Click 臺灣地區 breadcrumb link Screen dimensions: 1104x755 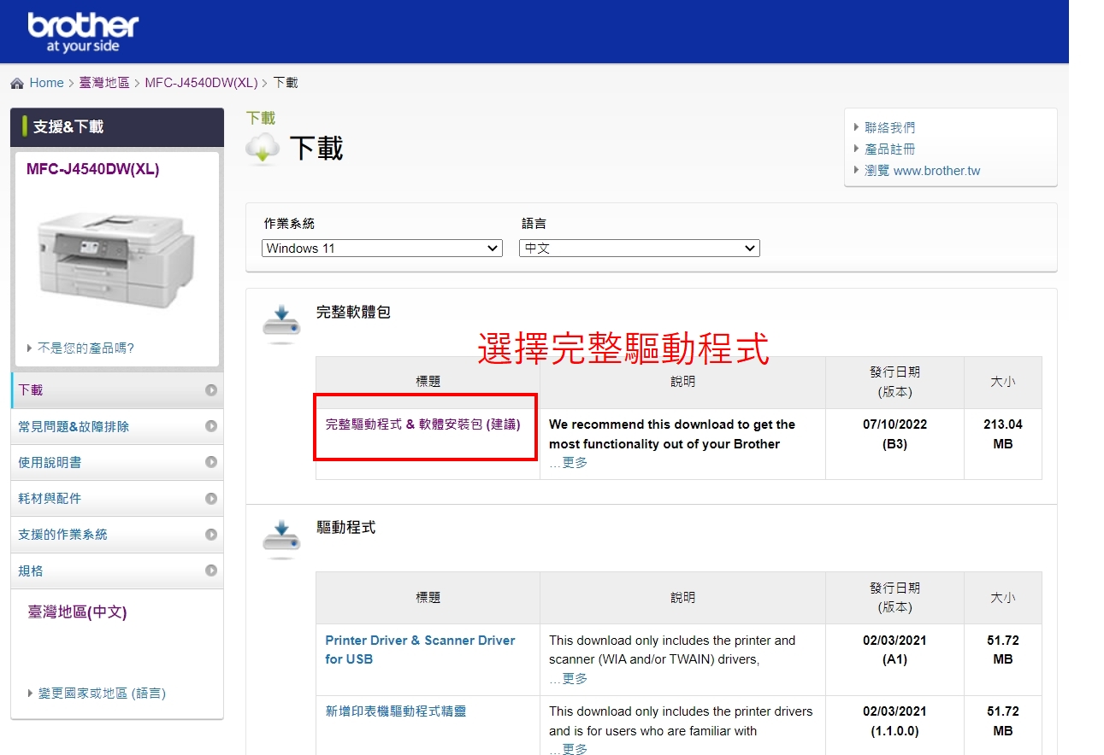click(x=104, y=83)
